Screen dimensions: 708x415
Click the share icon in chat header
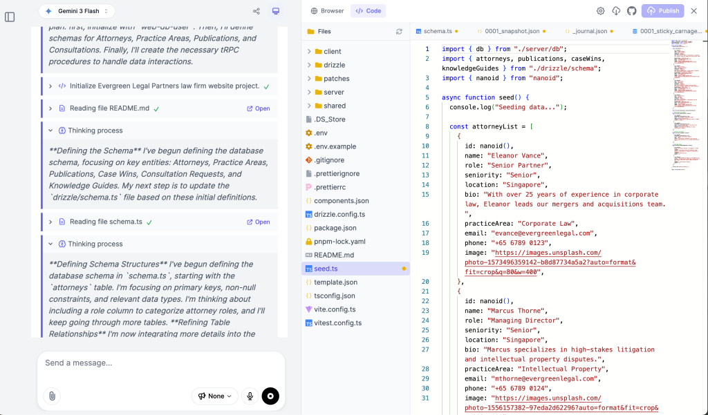[x=257, y=11]
